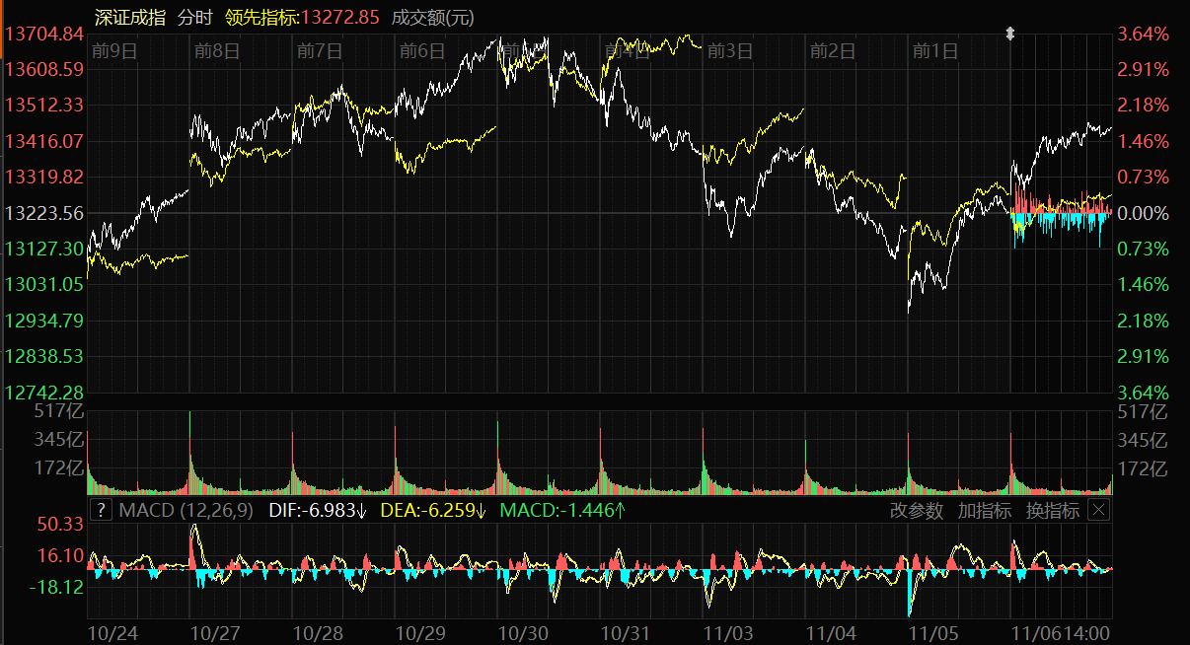Click the MACD help question mark icon
The image size is (1190, 645).
[101, 510]
